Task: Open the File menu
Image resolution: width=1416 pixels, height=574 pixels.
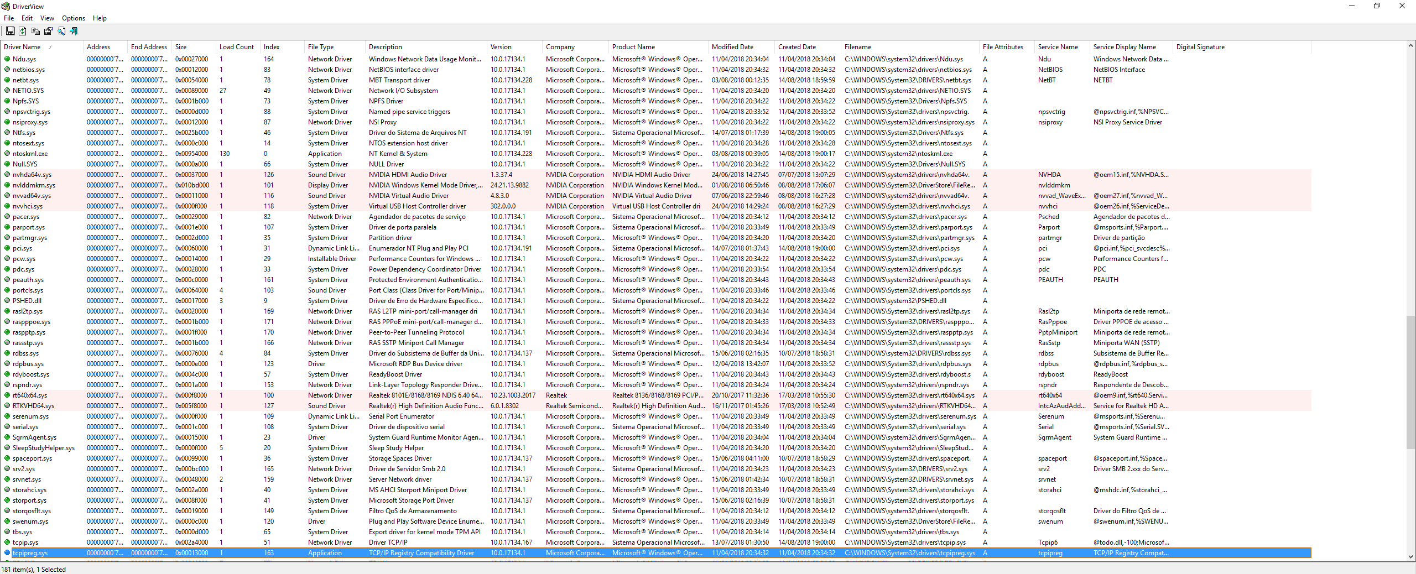Action: [9, 18]
